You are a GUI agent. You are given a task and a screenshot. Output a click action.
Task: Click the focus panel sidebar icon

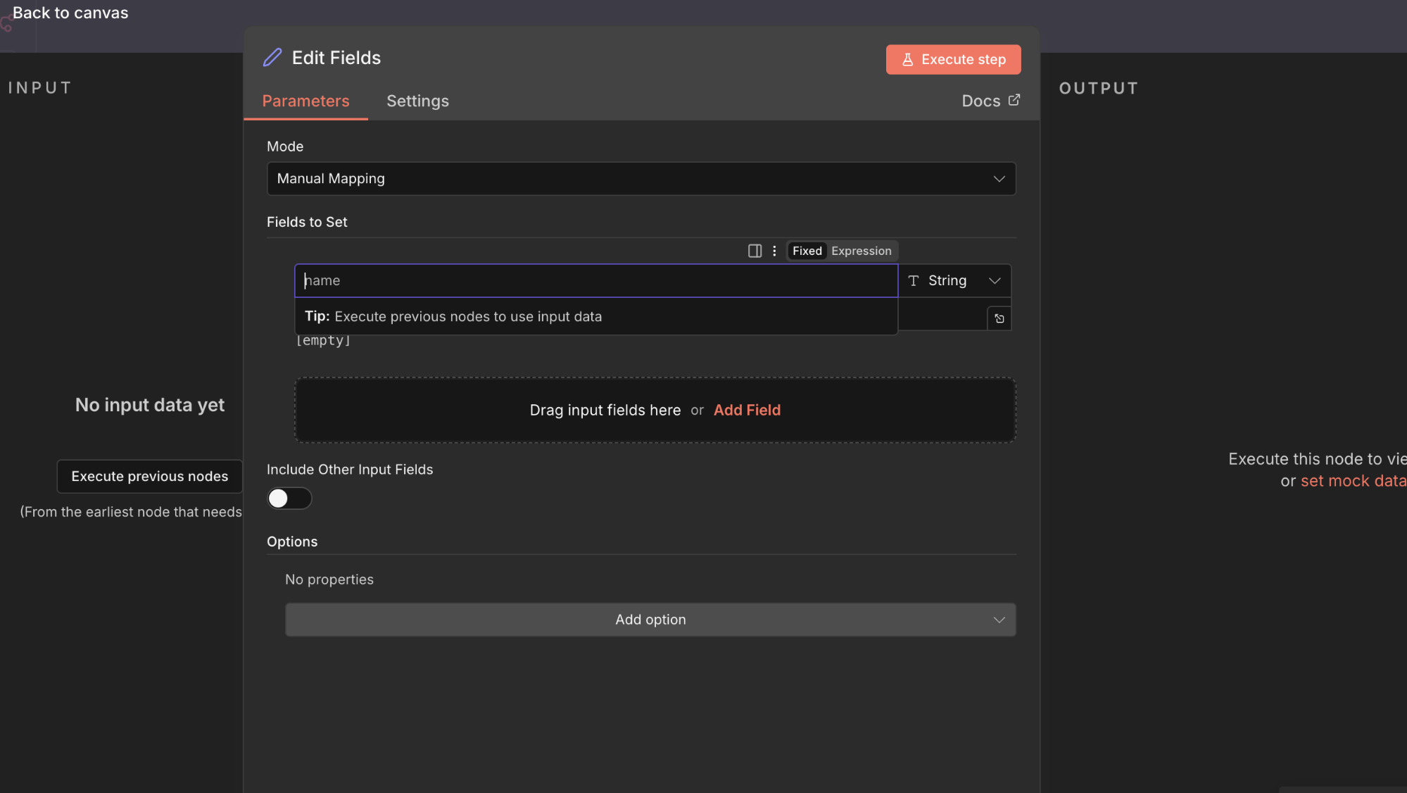[x=755, y=251]
